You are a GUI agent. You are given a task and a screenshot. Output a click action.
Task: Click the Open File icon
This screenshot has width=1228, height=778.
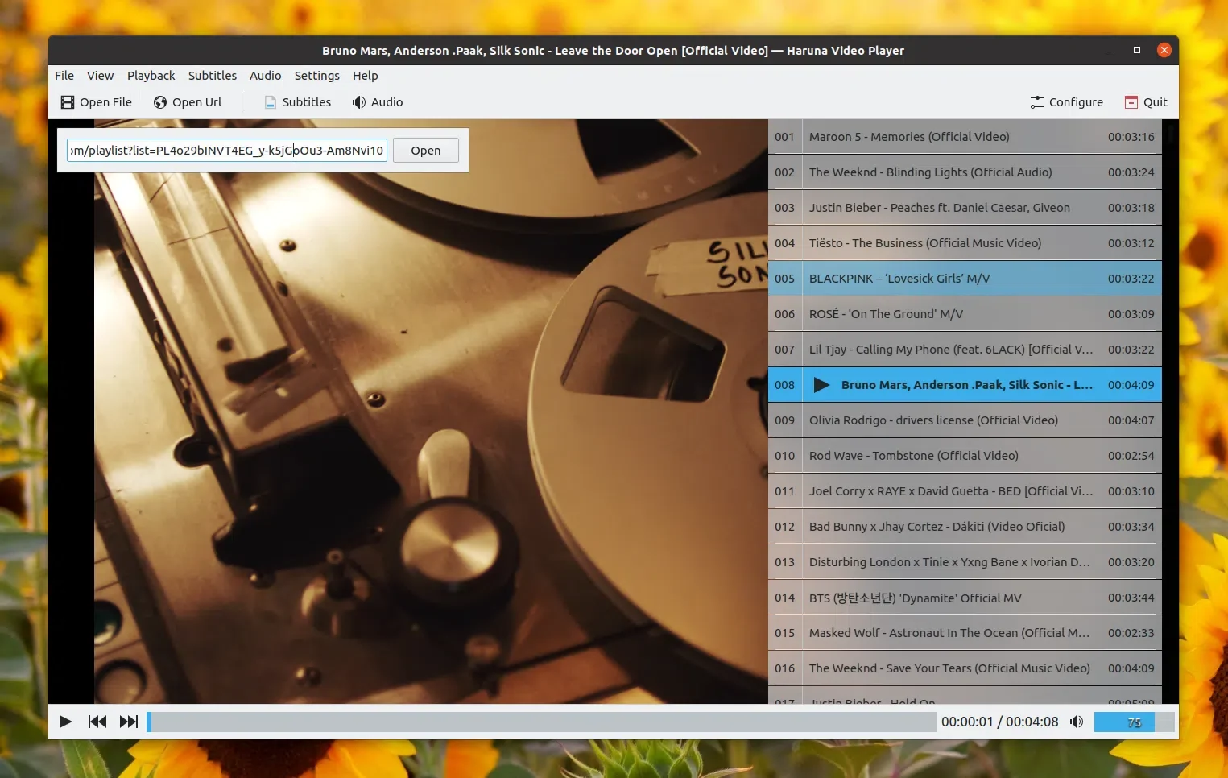coord(68,102)
